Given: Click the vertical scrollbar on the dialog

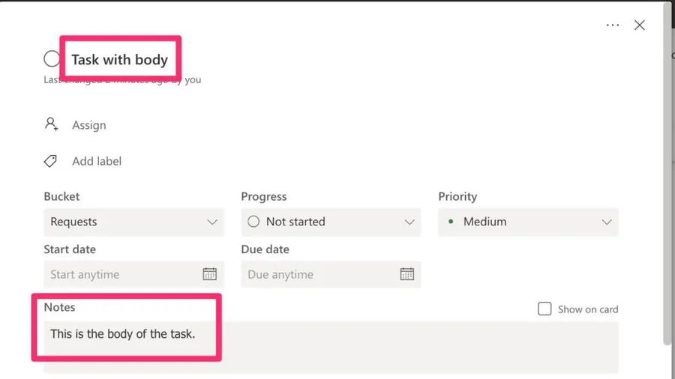Looking at the screenshot, I should pos(667,187).
